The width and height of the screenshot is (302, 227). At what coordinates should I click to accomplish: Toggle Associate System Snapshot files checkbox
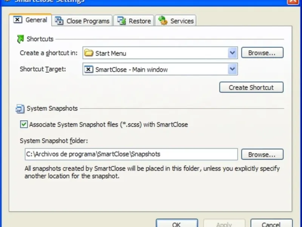[x=24, y=124]
